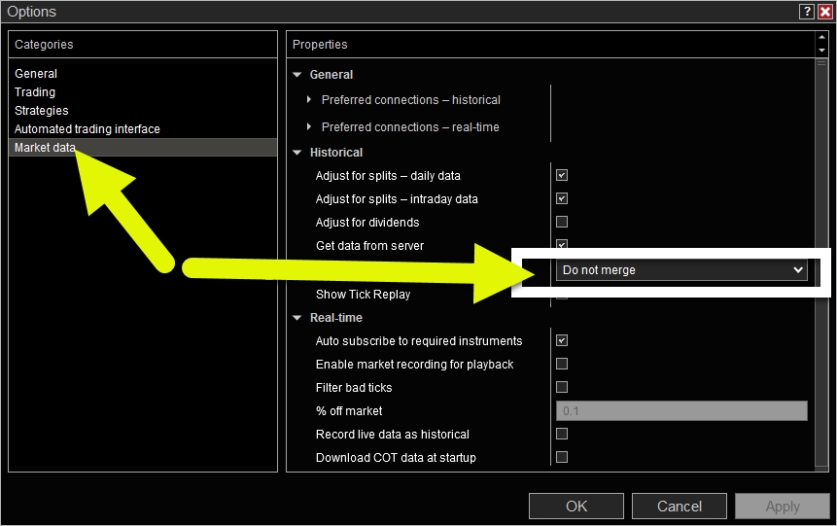Viewport: 837px width, 526px height.
Task: Collapse the General properties section
Action: 297,75
